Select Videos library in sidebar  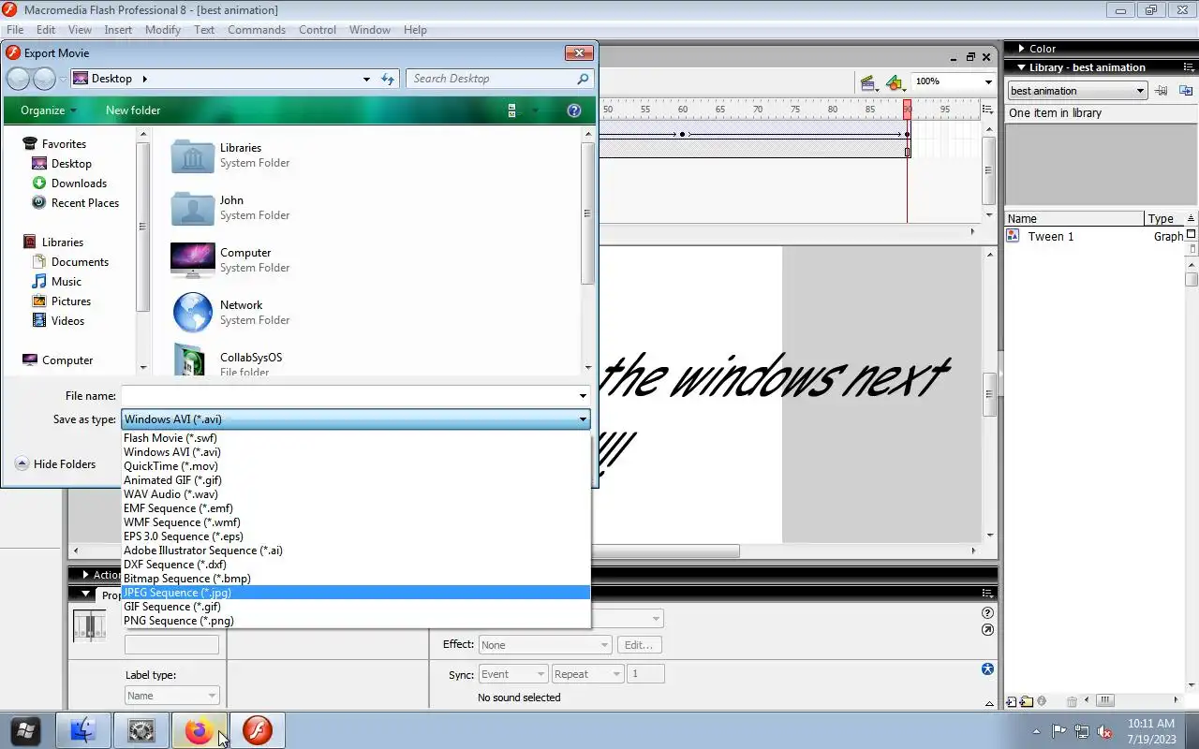click(67, 320)
